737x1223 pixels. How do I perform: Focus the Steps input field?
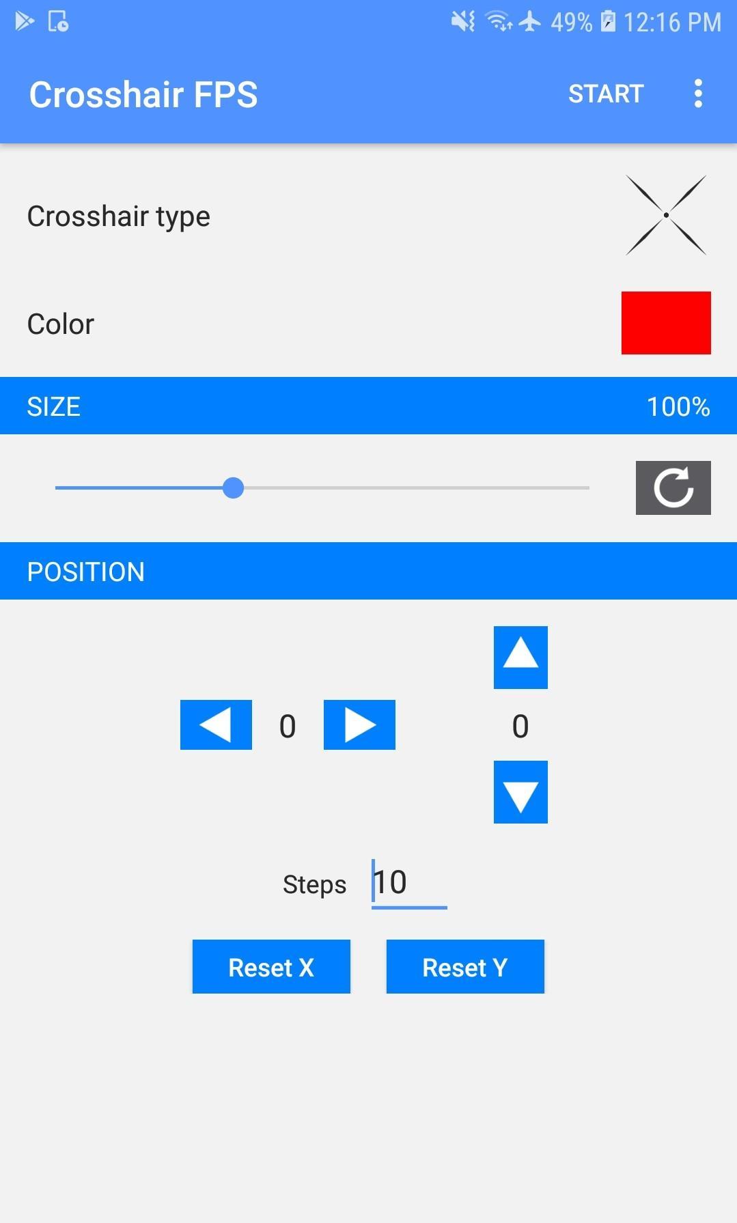[409, 883]
